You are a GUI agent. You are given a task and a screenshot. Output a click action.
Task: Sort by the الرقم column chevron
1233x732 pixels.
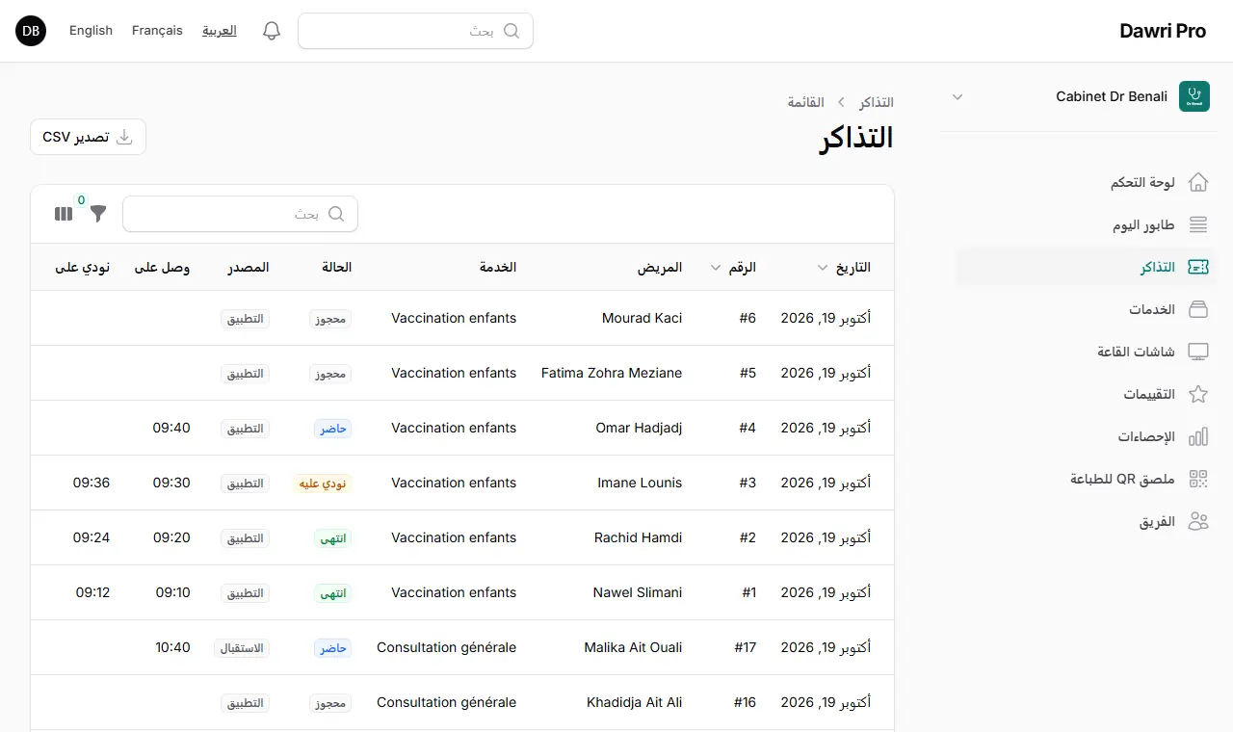[x=716, y=268]
